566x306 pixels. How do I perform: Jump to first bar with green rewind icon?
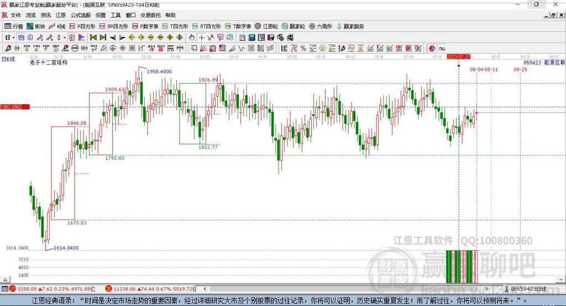click(93, 38)
